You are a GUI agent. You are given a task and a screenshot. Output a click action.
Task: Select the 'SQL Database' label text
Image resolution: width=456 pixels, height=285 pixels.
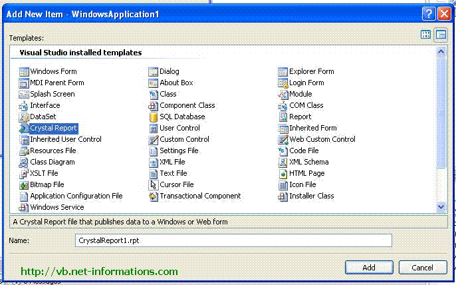point(182,117)
